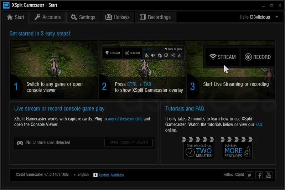Click the Twitter follow icon
This screenshot has height=190, width=285.
point(249,175)
